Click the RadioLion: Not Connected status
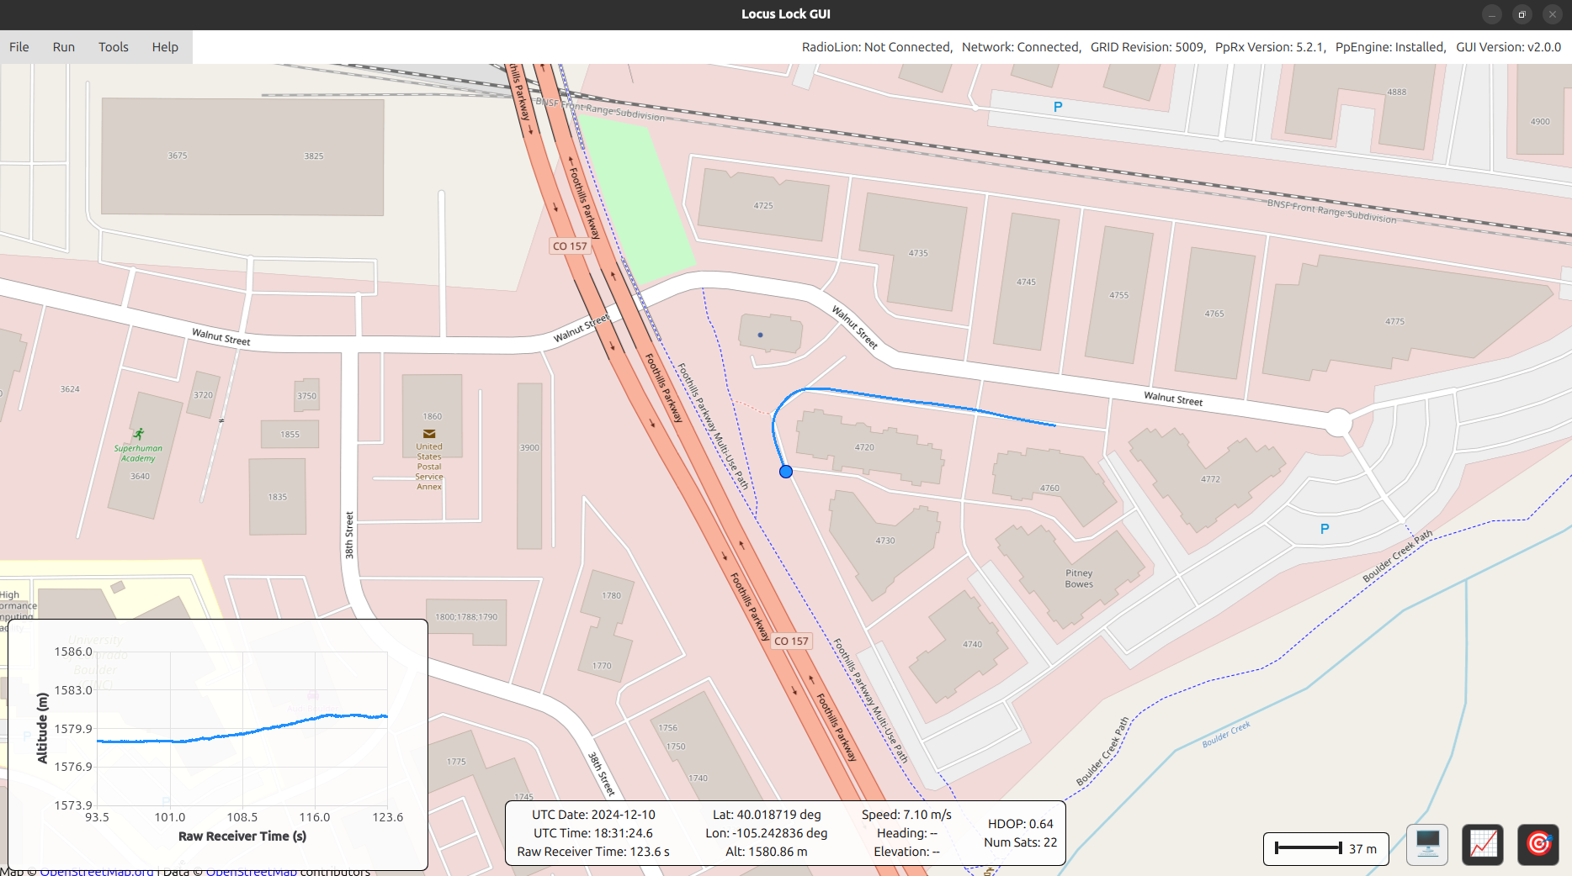1572x876 pixels. click(x=877, y=47)
